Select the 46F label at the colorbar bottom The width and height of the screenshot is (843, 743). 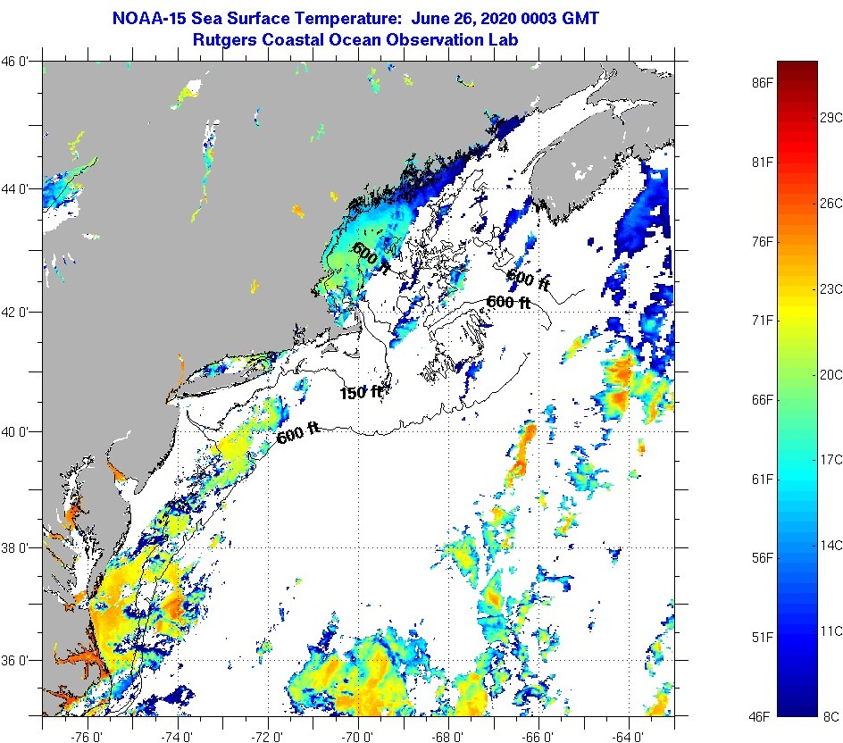[x=761, y=716]
